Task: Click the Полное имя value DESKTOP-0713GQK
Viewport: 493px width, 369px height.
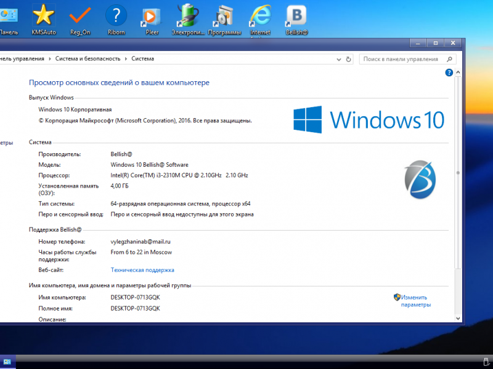Action: [135, 309]
